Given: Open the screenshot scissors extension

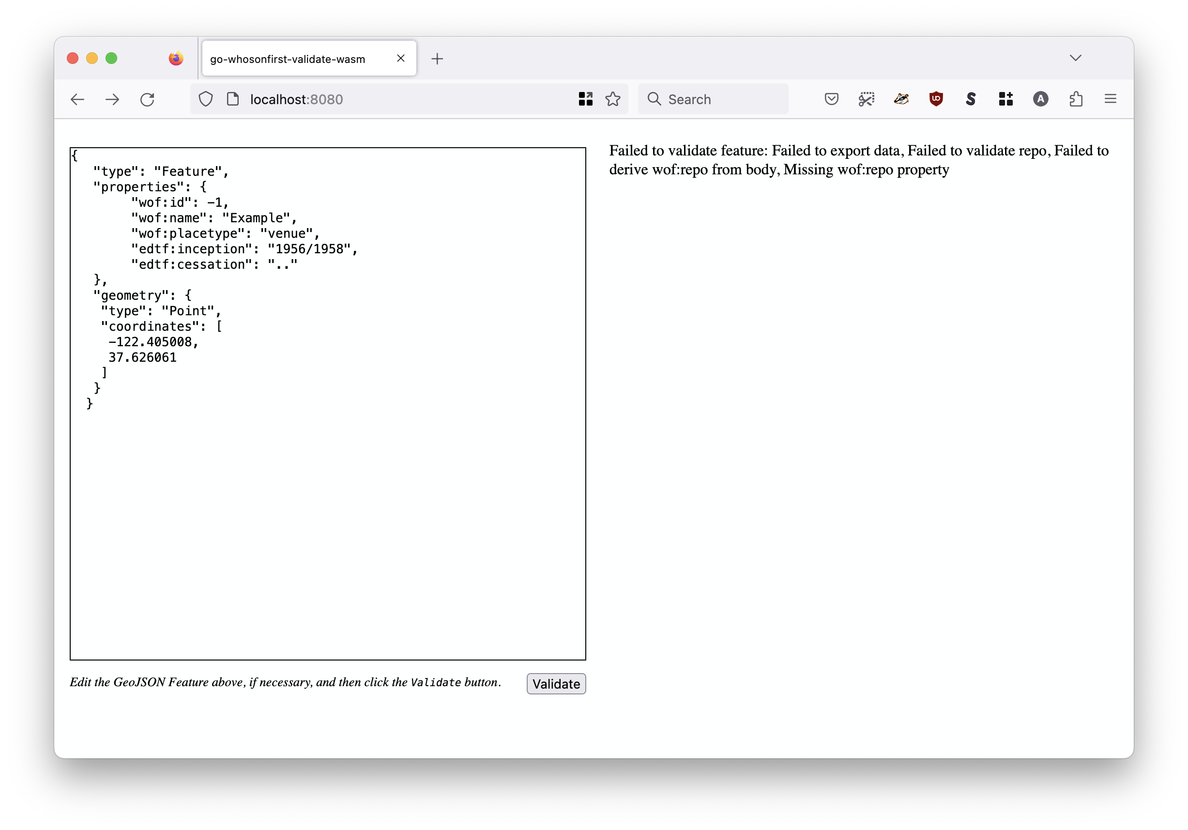Looking at the screenshot, I should click(x=866, y=99).
